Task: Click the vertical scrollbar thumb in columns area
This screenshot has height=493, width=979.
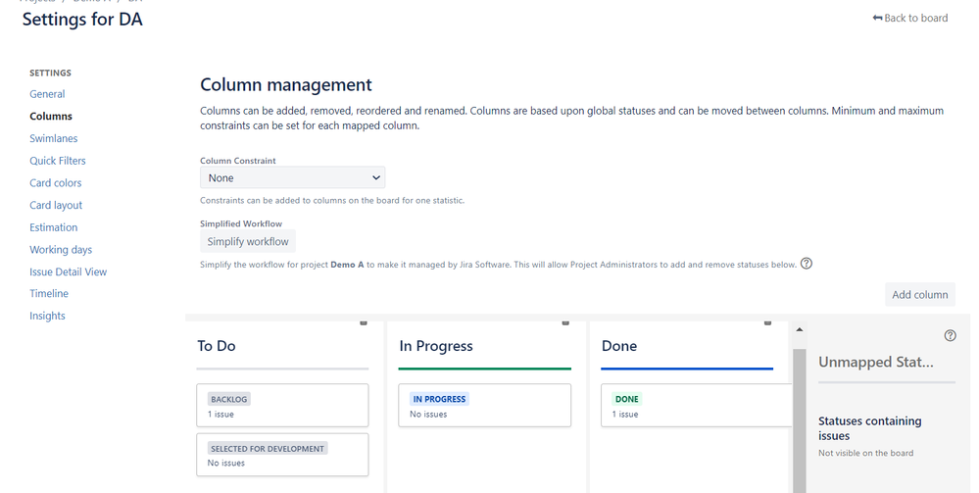Action: (800, 420)
